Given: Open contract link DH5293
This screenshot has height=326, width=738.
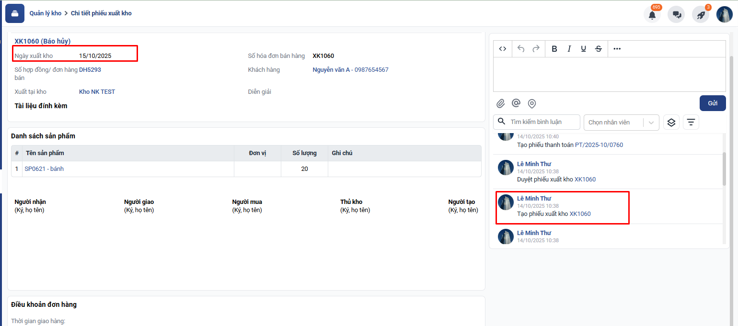Looking at the screenshot, I should pyautogui.click(x=90, y=70).
